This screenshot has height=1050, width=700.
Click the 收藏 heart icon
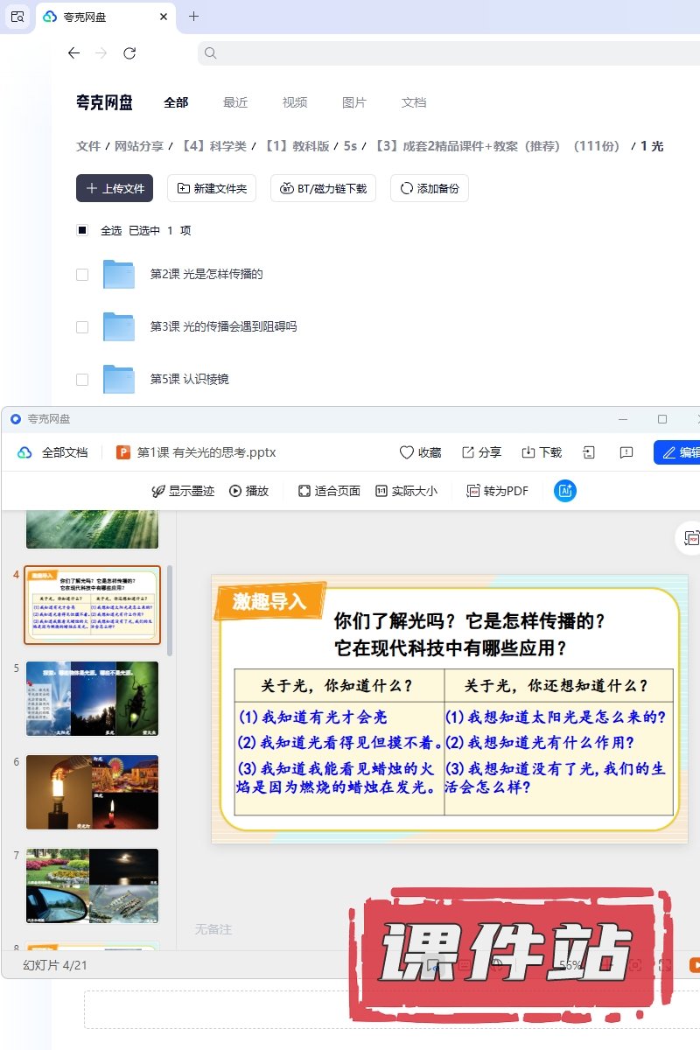(407, 452)
